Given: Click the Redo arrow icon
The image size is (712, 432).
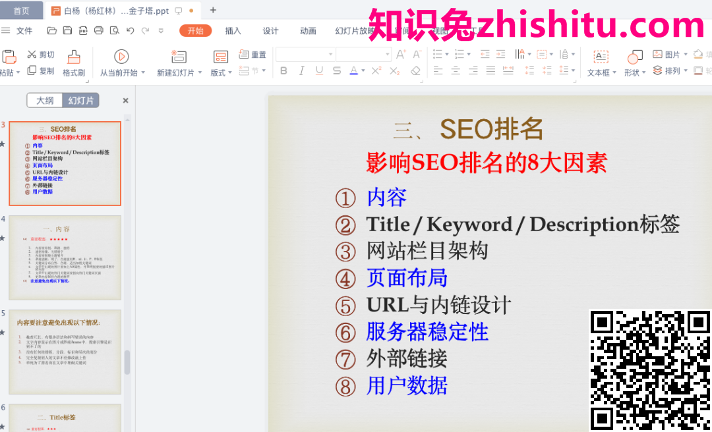Looking at the screenshot, I should pos(145,31).
